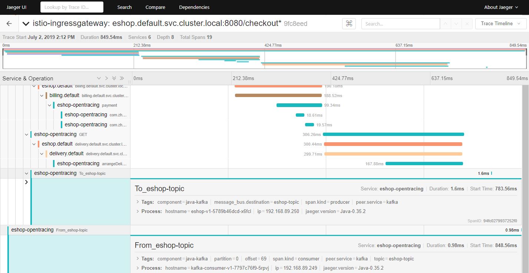
Task: Focus the Lookup by Trace ID field
Action: point(72,7)
